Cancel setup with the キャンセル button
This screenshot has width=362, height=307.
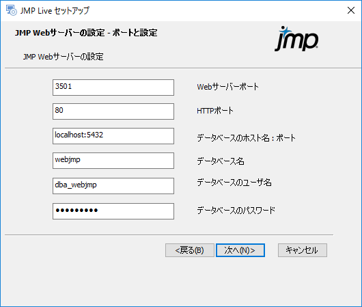pos(303,250)
